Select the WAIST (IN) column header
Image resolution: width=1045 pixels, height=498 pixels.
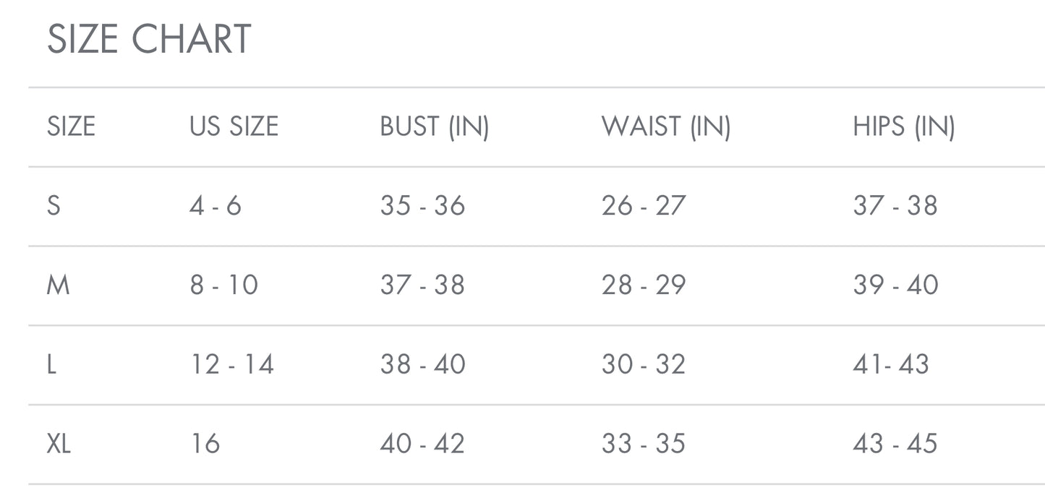pos(666,126)
